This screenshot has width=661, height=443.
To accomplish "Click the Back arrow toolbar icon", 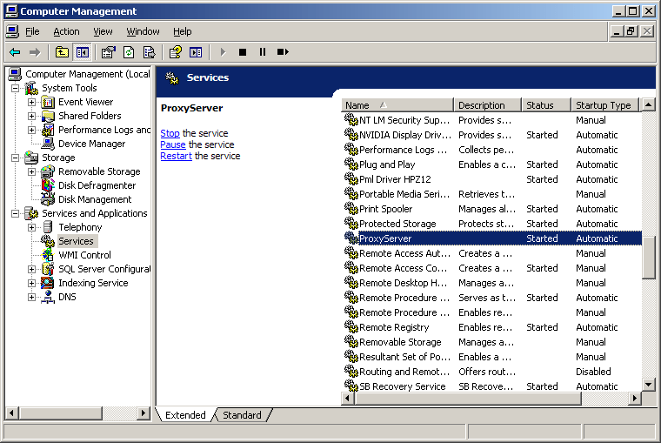I will [x=15, y=52].
